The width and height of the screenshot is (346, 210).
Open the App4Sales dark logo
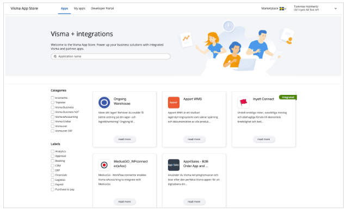tap(174, 165)
